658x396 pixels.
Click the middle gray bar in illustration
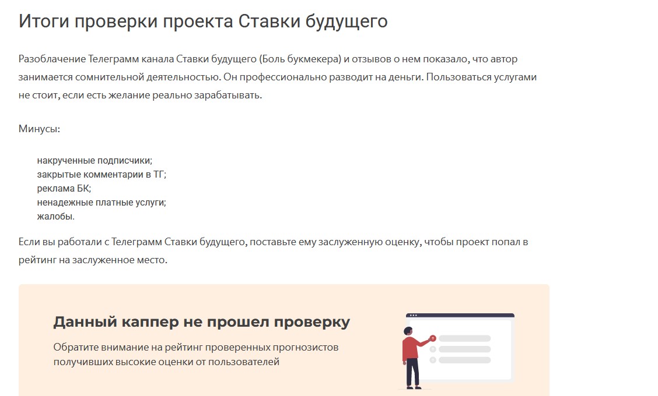click(464, 349)
